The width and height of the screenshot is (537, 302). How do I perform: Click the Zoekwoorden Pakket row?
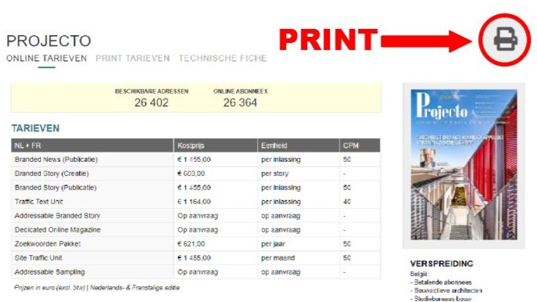195,244
